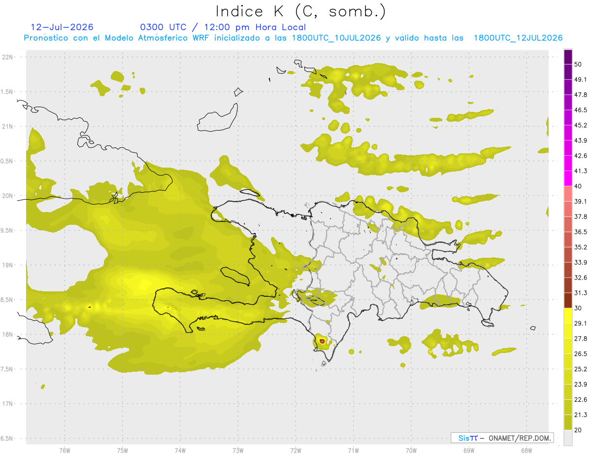Click the 'Indice K (C, somb.)' title
The image size is (591, 457).
pyautogui.click(x=300, y=11)
